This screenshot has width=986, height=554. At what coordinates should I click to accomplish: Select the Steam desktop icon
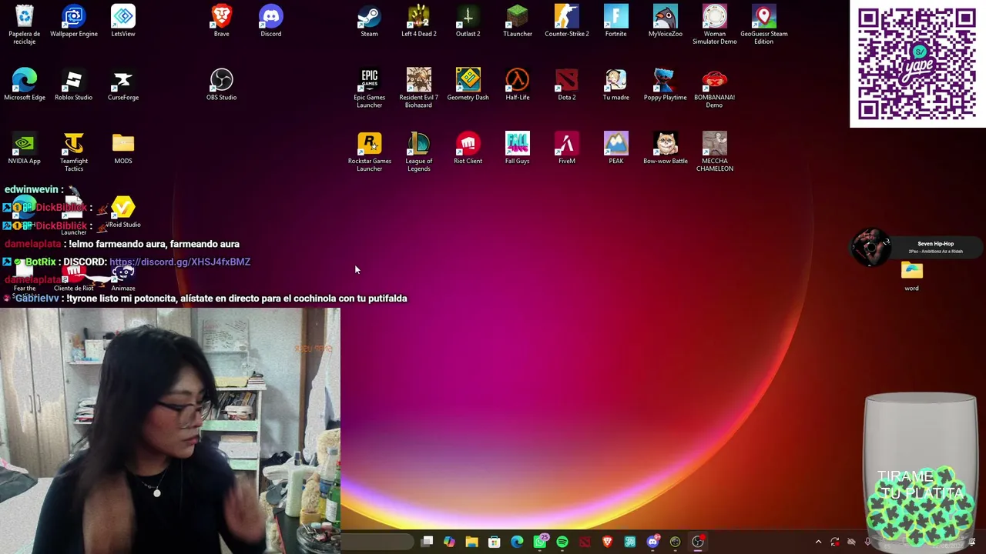click(370, 21)
